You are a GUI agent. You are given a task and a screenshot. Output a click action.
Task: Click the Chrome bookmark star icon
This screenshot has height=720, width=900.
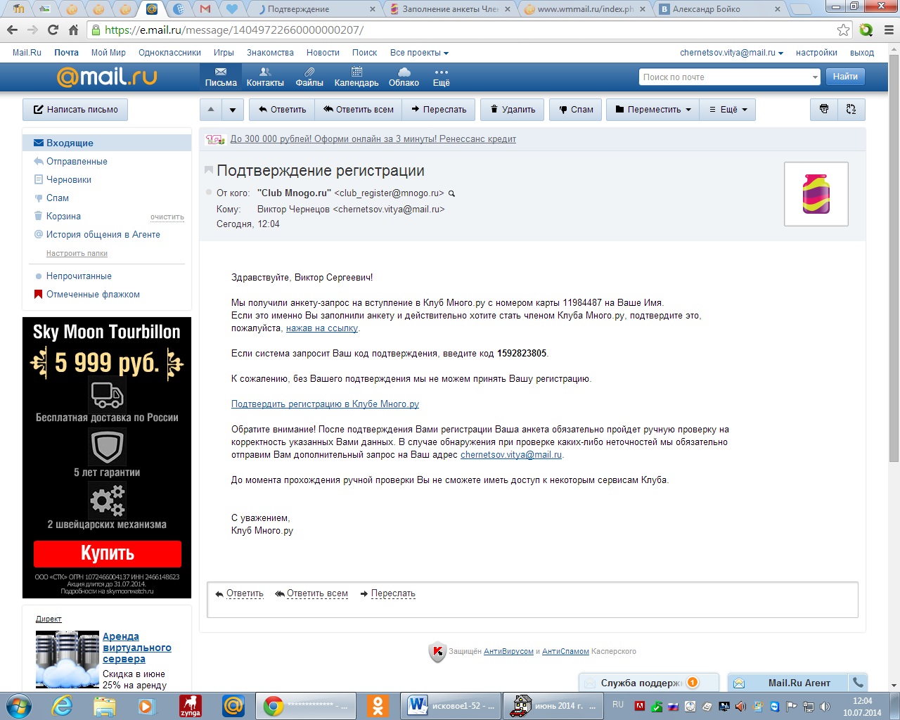pos(843,30)
